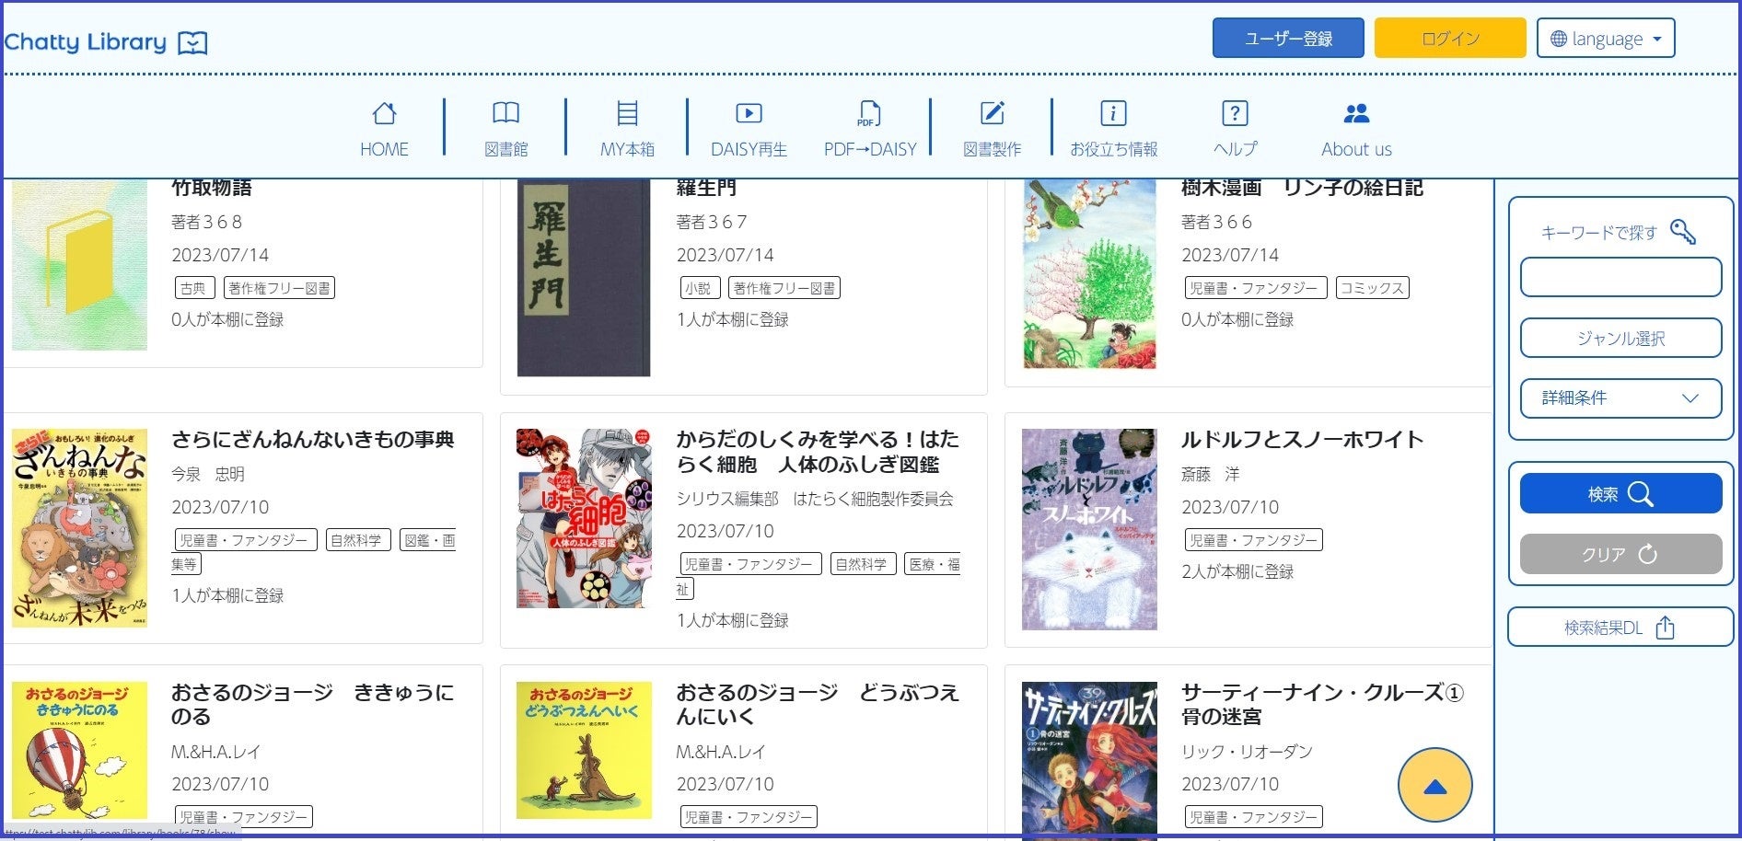Select the About us menu label
Screen dimensions: 1742x841
(x=1356, y=149)
